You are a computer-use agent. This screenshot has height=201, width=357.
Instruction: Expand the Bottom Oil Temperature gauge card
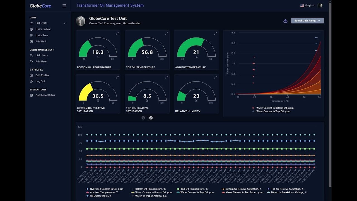[117, 33]
